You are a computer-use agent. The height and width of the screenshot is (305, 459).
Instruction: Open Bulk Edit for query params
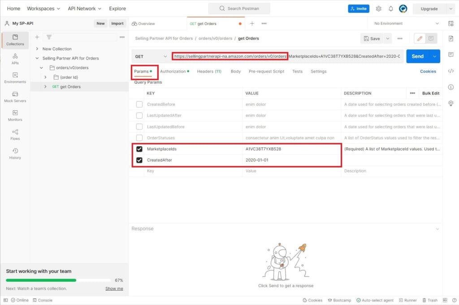pyautogui.click(x=431, y=93)
